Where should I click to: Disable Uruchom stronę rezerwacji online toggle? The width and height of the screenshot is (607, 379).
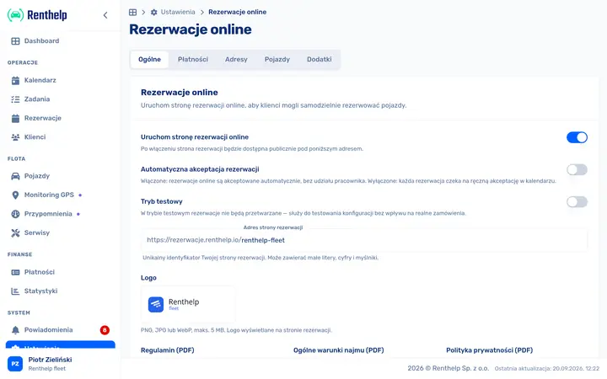tap(577, 137)
